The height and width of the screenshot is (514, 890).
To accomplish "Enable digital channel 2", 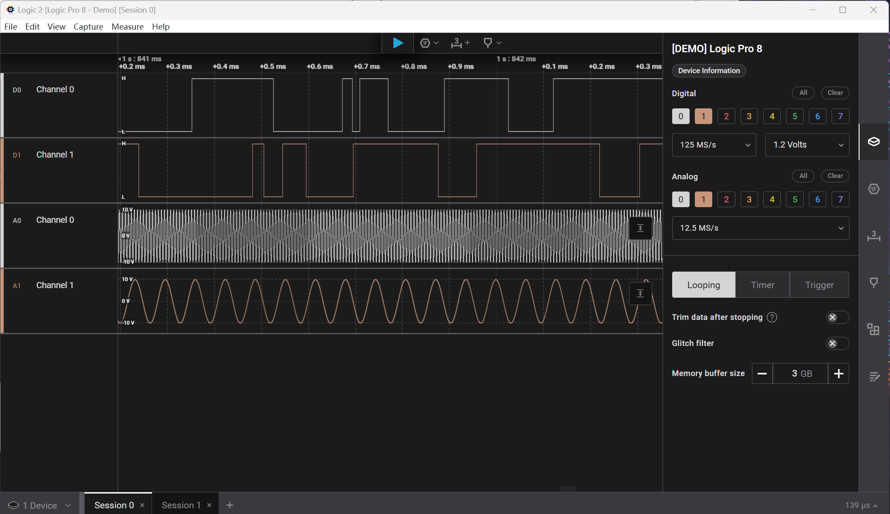I will pos(726,116).
